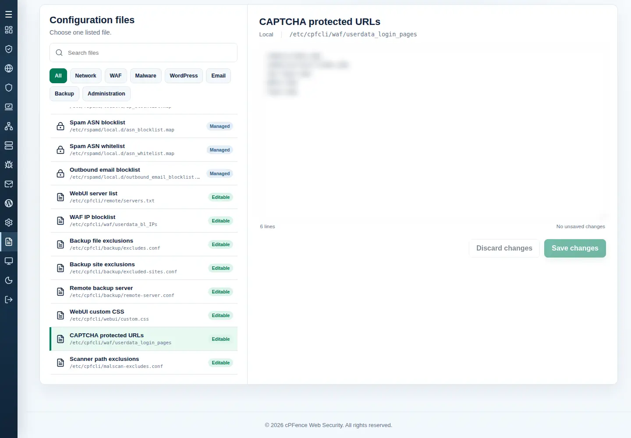The width and height of the screenshot is (631, 438).
Task: Click the search magnifier icon
Action: click(x=59, y=53)
